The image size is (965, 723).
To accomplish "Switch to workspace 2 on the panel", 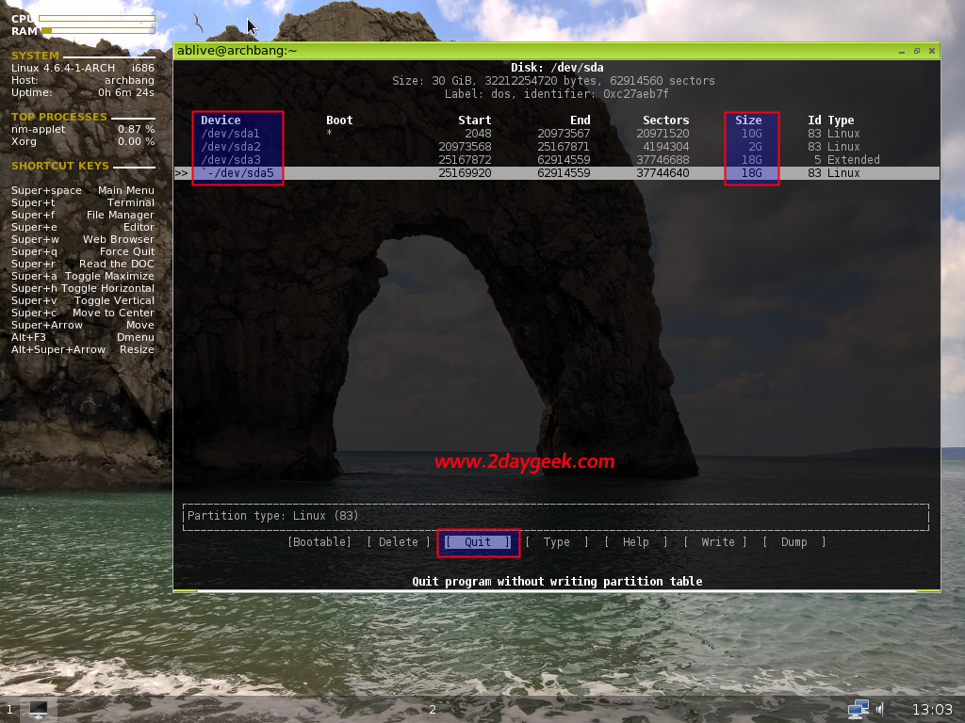I will tap(433, 710).
